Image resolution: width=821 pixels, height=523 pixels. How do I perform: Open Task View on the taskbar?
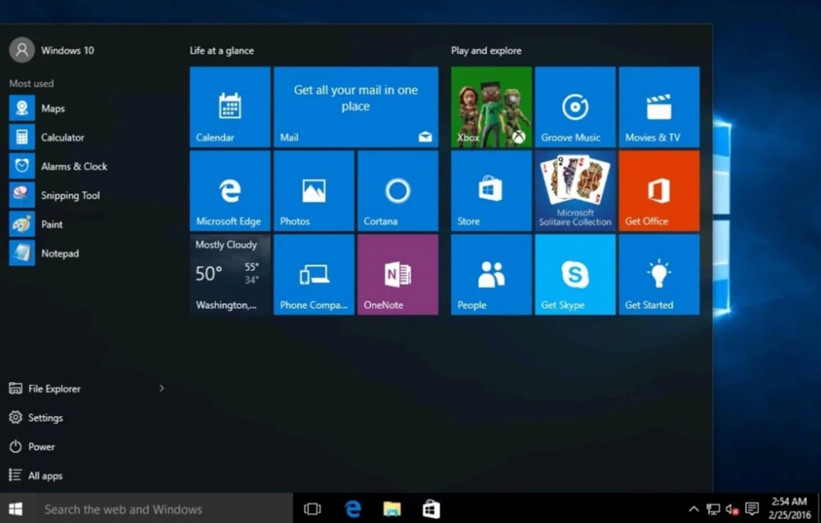[312, 509]
